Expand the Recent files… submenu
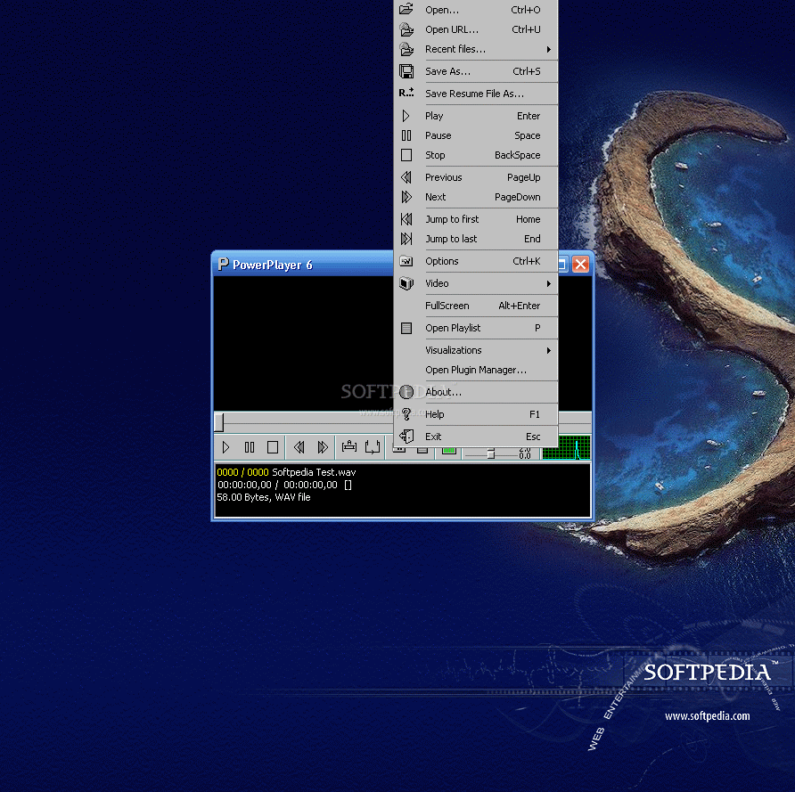The width and height of the screenshot is (795, 792). click(x=476, y=49)
